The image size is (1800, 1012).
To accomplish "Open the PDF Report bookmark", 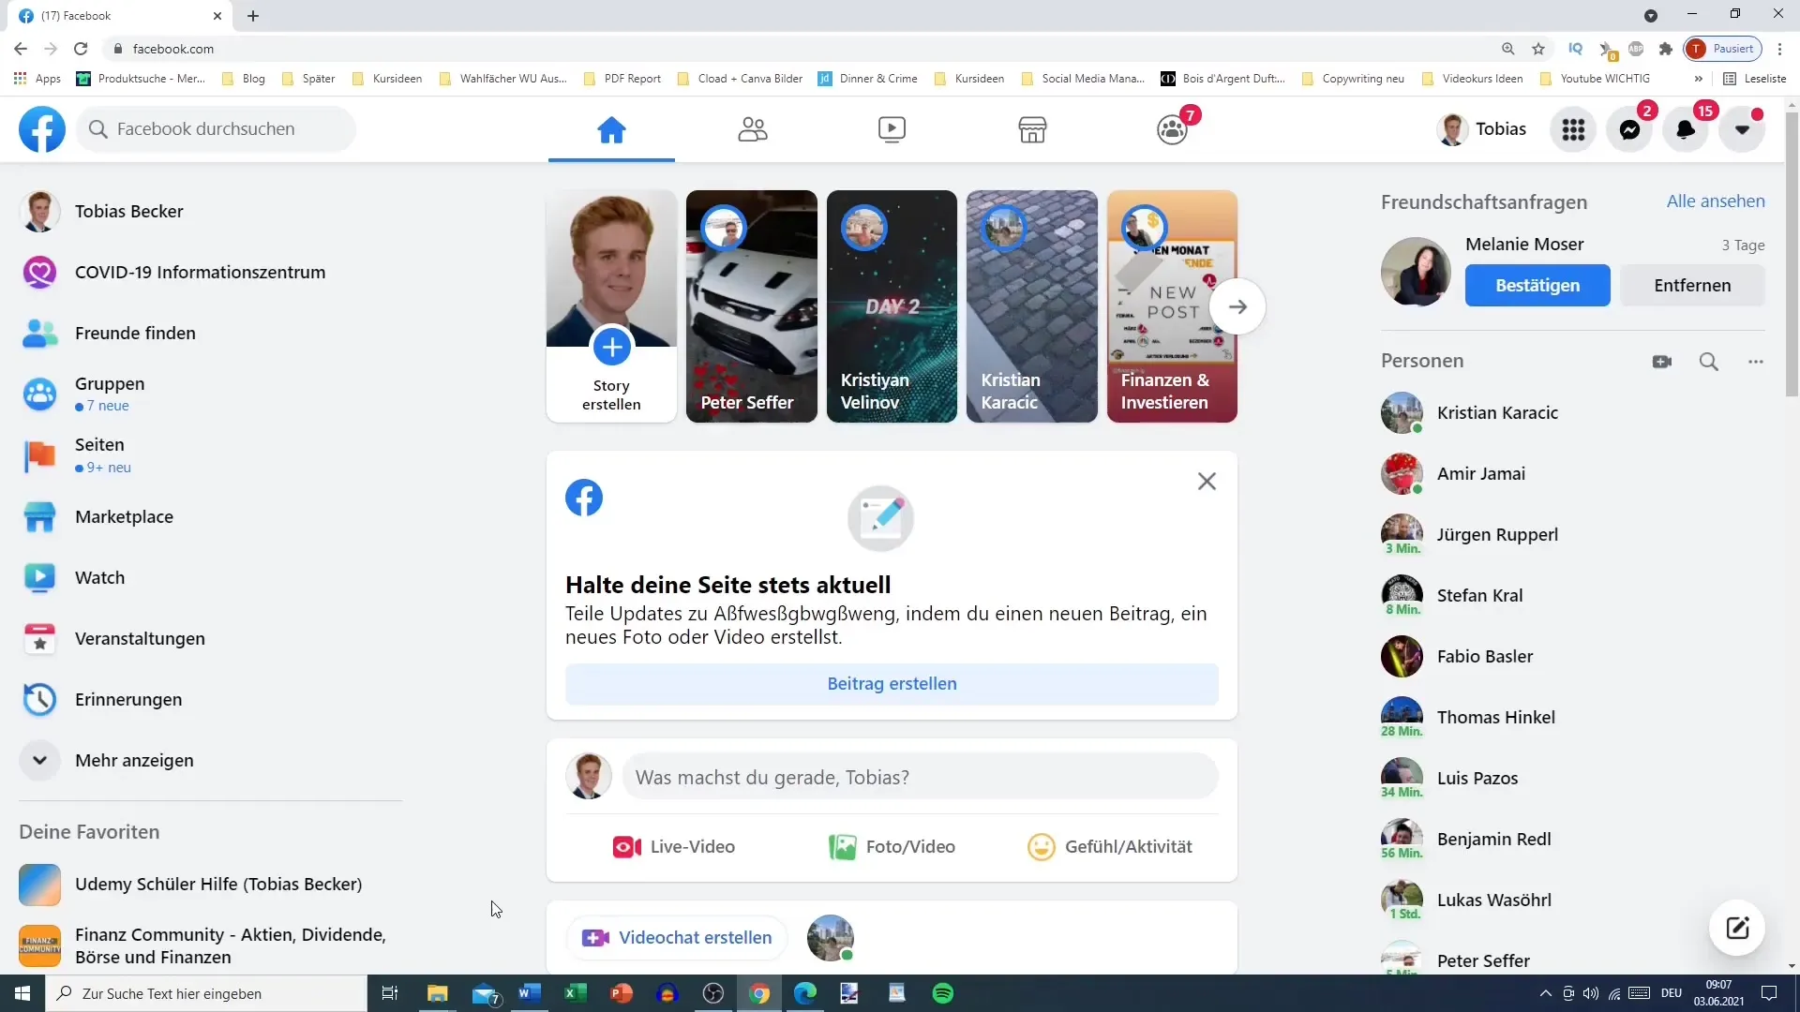I will [622, 79].
